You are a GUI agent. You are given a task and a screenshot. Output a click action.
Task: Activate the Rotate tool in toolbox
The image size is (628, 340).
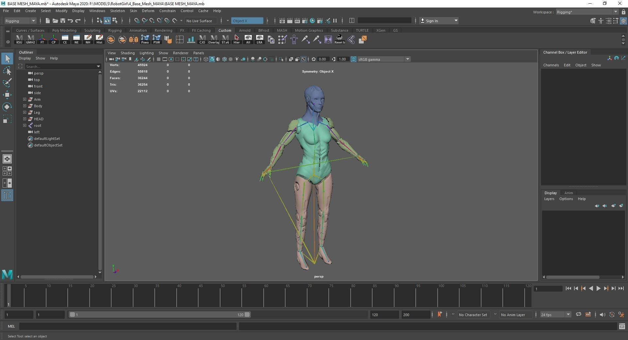7,107
